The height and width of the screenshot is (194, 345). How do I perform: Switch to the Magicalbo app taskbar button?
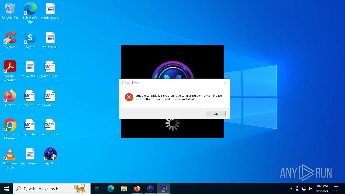click(150, 189)
